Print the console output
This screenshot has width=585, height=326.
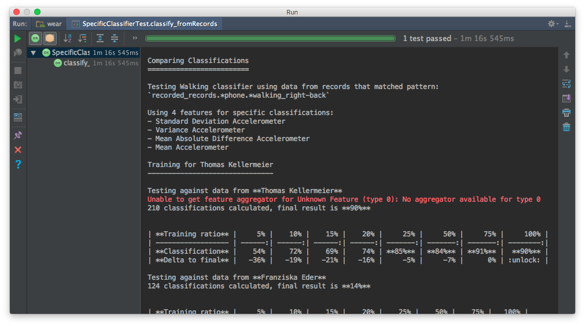566,113
